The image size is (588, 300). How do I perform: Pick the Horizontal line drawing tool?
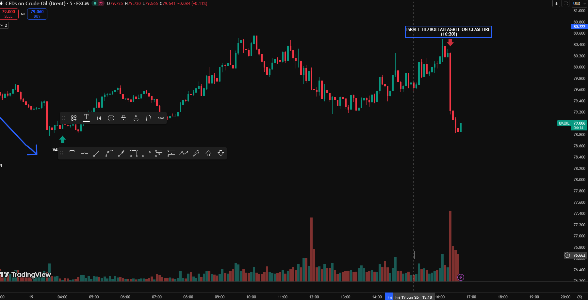pos(84,153)
